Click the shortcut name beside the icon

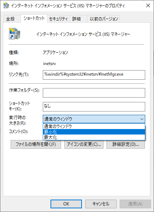click(83, 34)
